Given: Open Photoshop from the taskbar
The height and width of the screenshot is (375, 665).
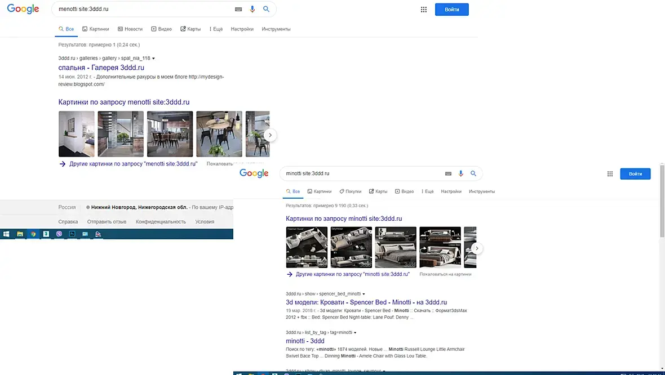Looking at the screenshot, I should pyautogui.click(x=72, y=234).
